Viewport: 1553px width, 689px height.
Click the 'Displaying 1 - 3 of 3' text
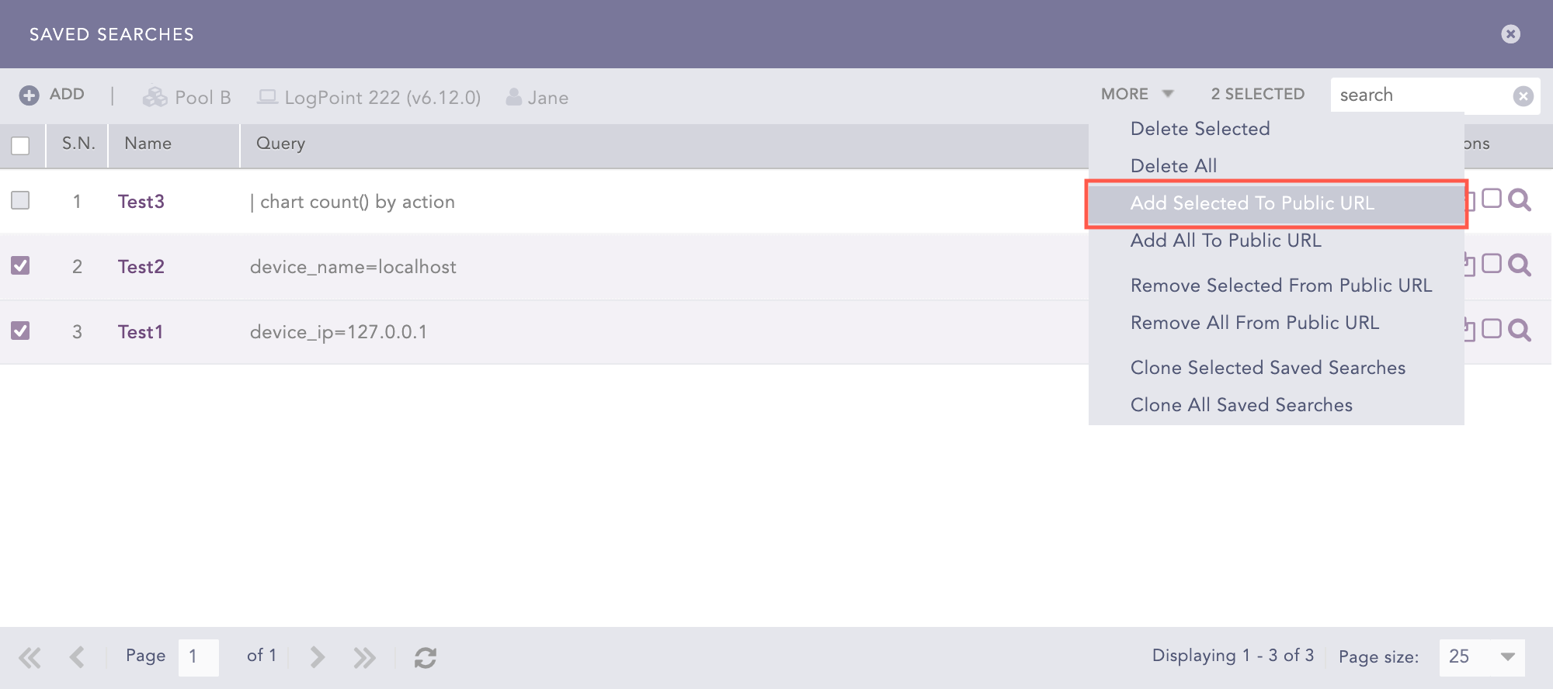(1233, 656)
